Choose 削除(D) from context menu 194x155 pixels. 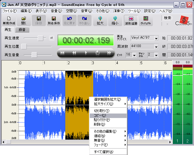coord(108,124)
